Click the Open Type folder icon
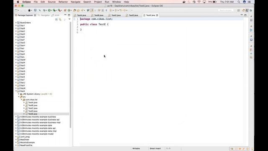The image size is (268, 151). (x=75, y=10)
